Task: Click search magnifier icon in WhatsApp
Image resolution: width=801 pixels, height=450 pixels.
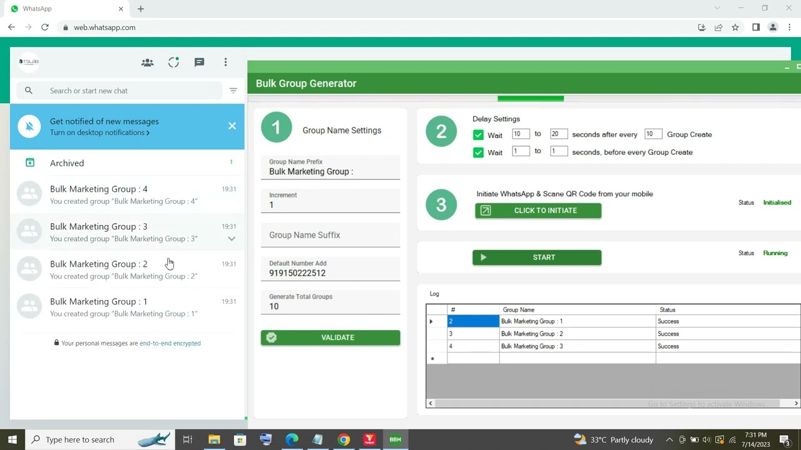Action: [x=29, y=91]
